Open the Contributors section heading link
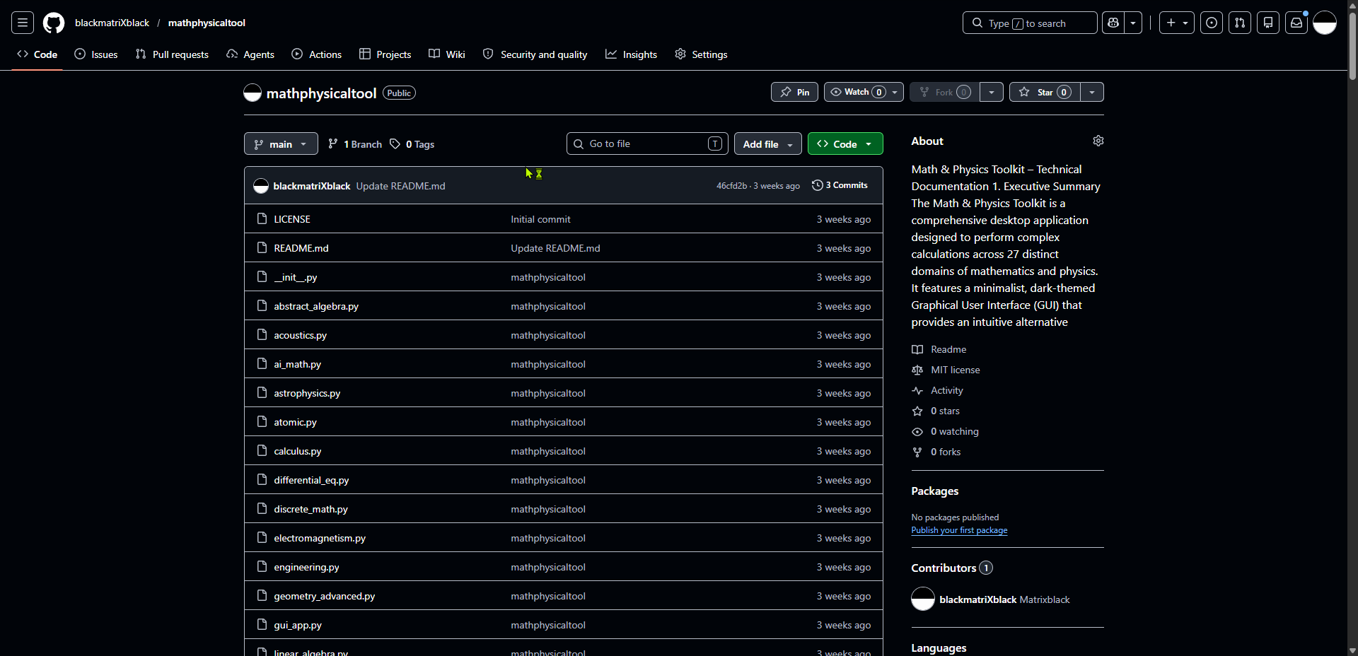 coord(952,568)
